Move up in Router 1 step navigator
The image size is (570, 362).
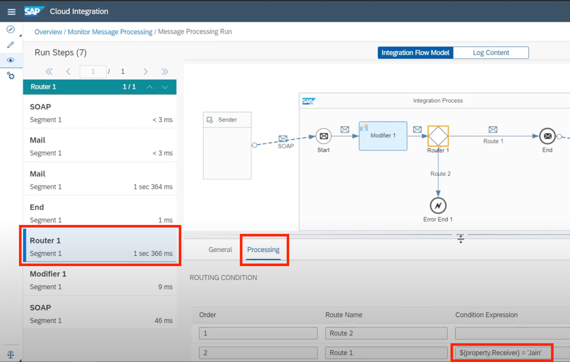click(150, 87)
